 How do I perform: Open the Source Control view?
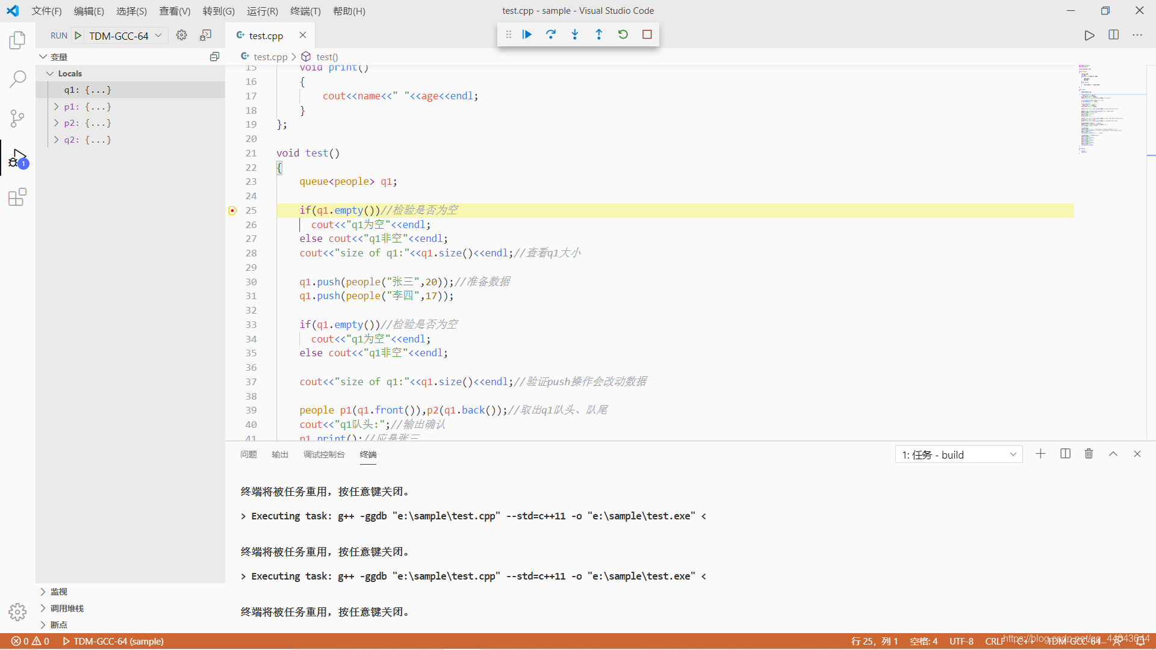point(17,118)
